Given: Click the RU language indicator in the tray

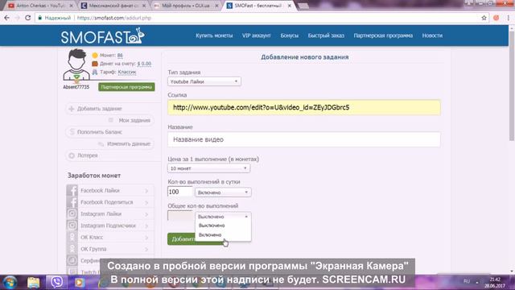Looking at the screenshot, I should pyautogui.click(x=467, y=281).
